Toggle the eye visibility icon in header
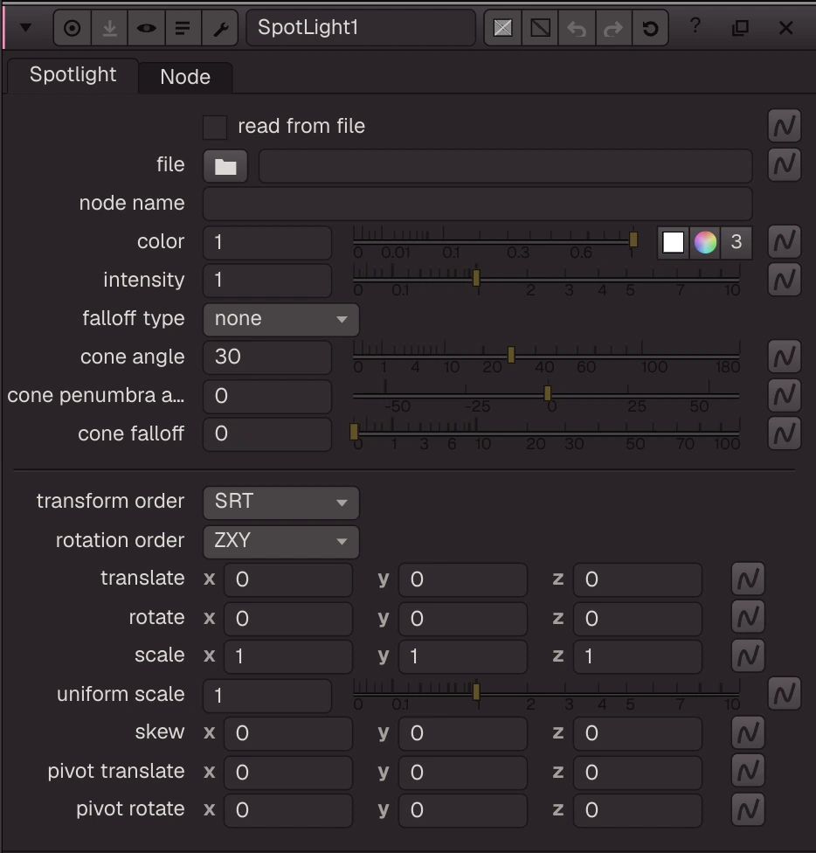The height and width of the screenshot is (853, 816). [146, 28]
